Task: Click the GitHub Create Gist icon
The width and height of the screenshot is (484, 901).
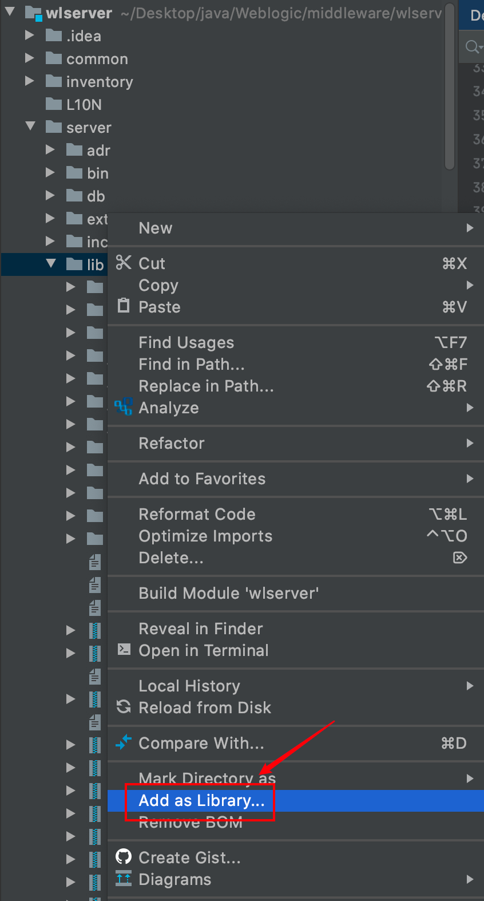Action: click(x=124, y=856)
